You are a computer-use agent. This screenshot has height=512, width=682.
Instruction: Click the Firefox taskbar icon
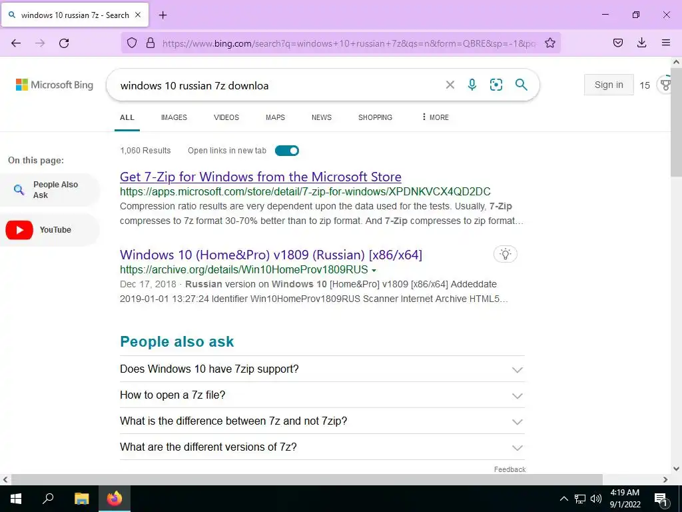[115, 499]
